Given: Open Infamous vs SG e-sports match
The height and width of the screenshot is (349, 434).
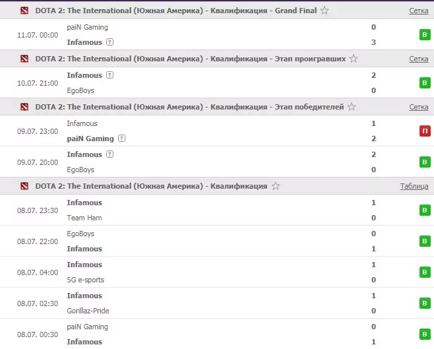Looking at the screenshot, I should [x=217, y=272].
